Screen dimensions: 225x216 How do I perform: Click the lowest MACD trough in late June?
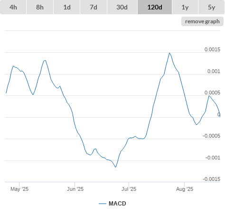coord(116,167)
